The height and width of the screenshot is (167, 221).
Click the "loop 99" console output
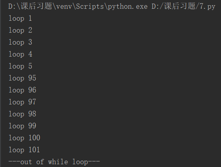click(22, 126)
